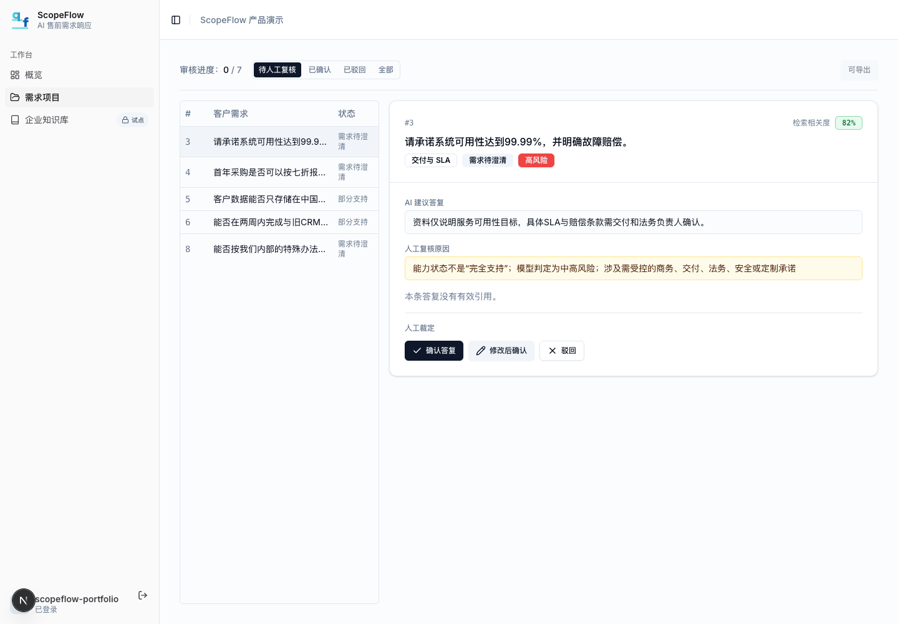The width and height of the screenshot is (898, 624).
Task: Click the 人工复核原因 yellow box
Action: coord(634,268)
